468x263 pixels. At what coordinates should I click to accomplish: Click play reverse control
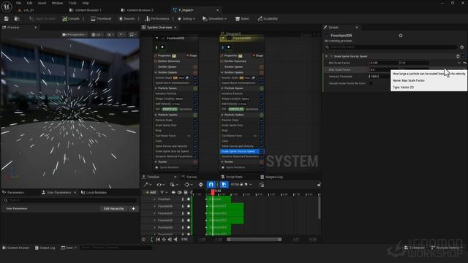point(175,240)
